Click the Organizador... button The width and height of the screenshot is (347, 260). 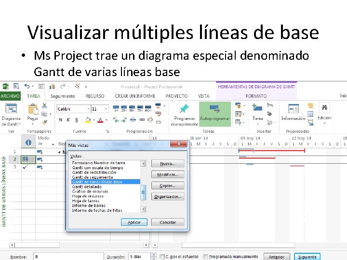tap(168, 196)
